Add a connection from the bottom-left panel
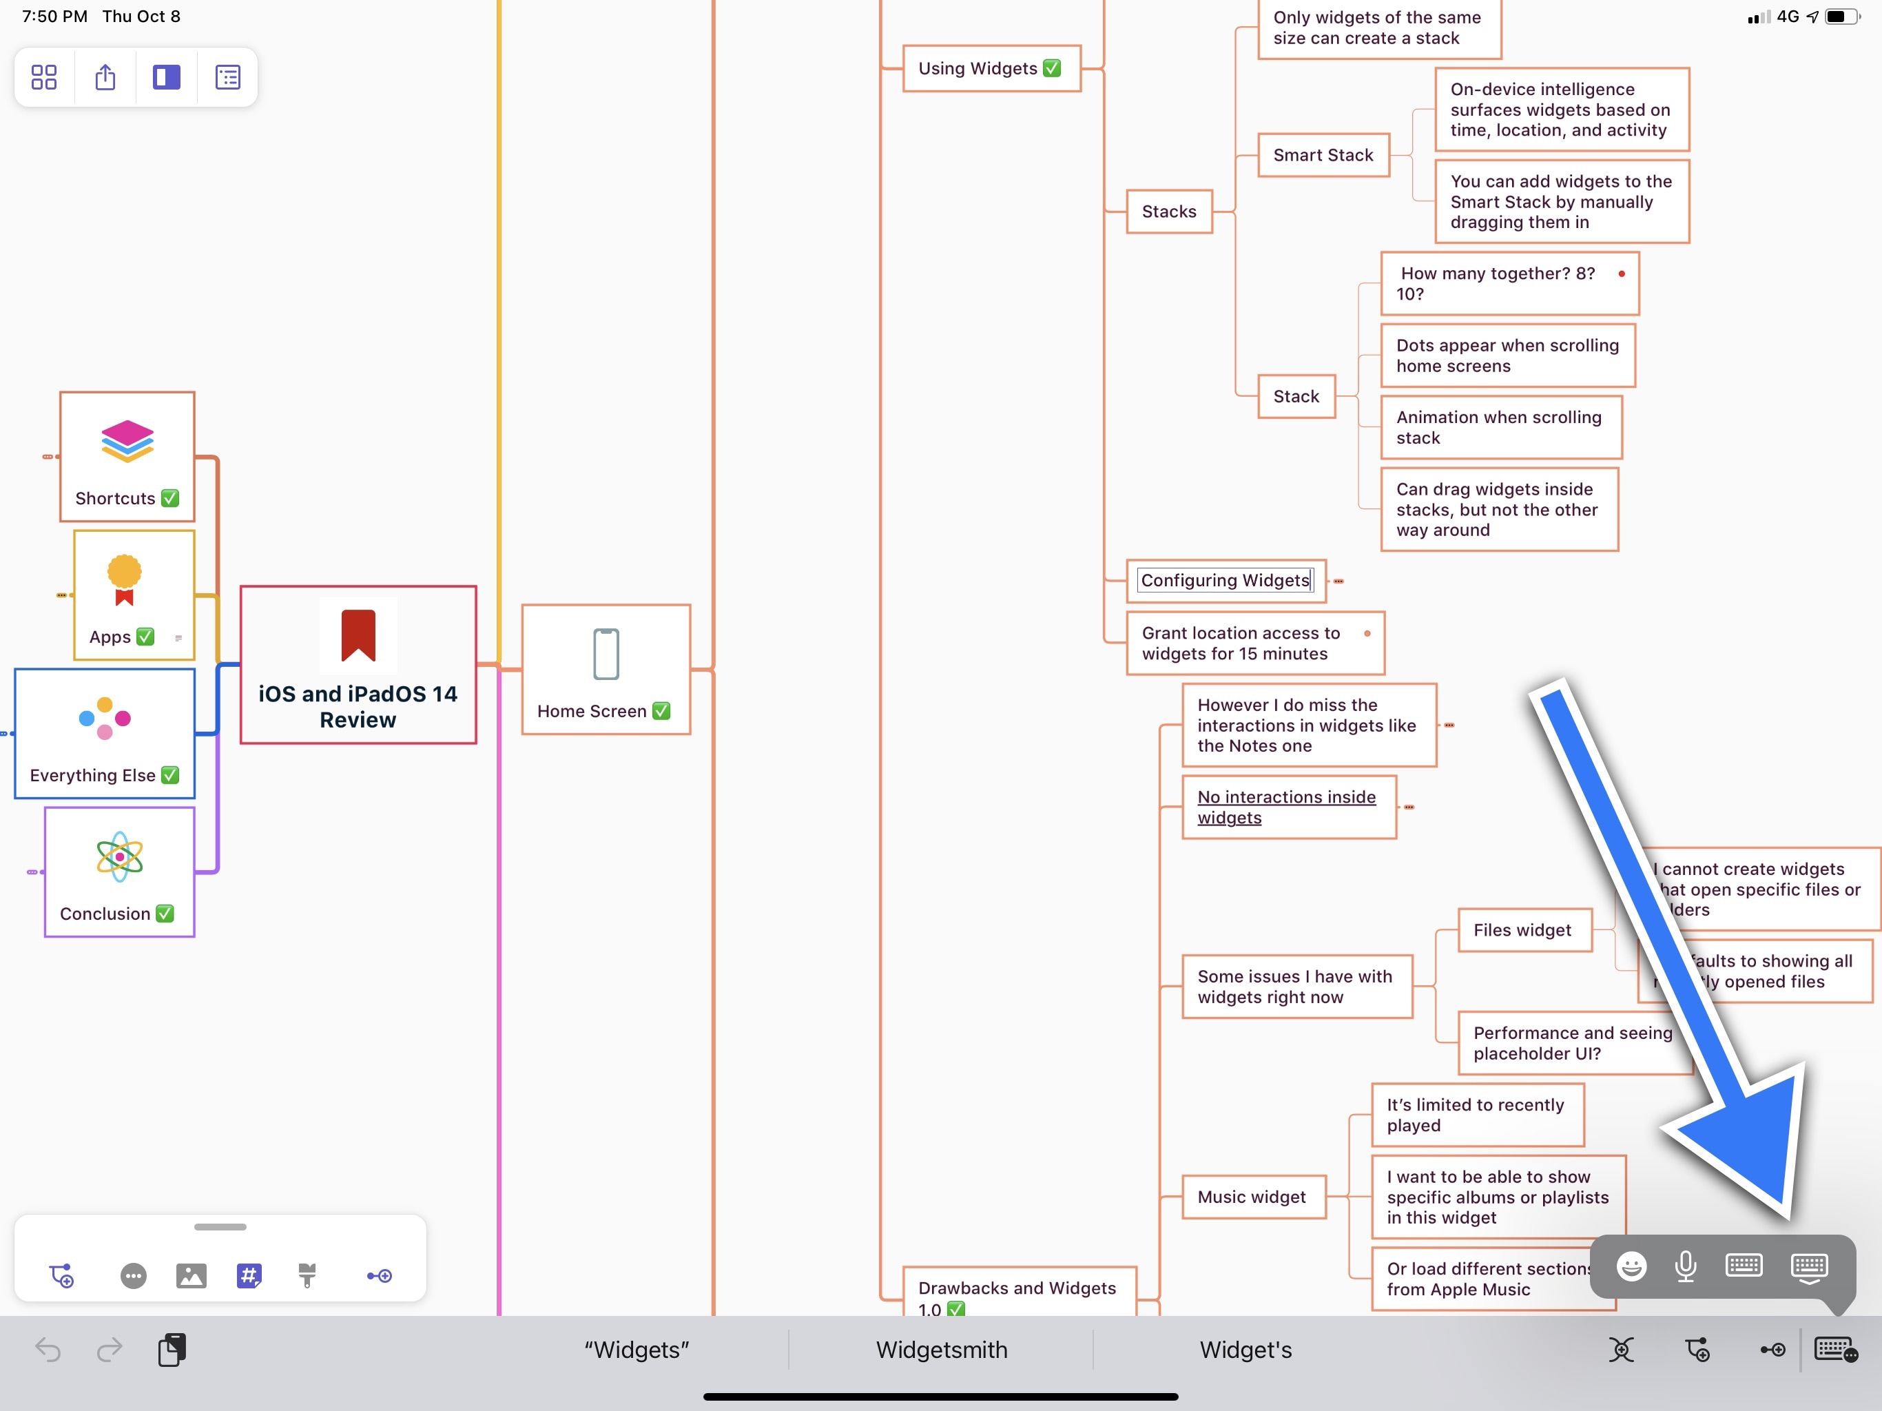The image size is (1882, 1411). pyautogui.click(x=380, y=1276)
